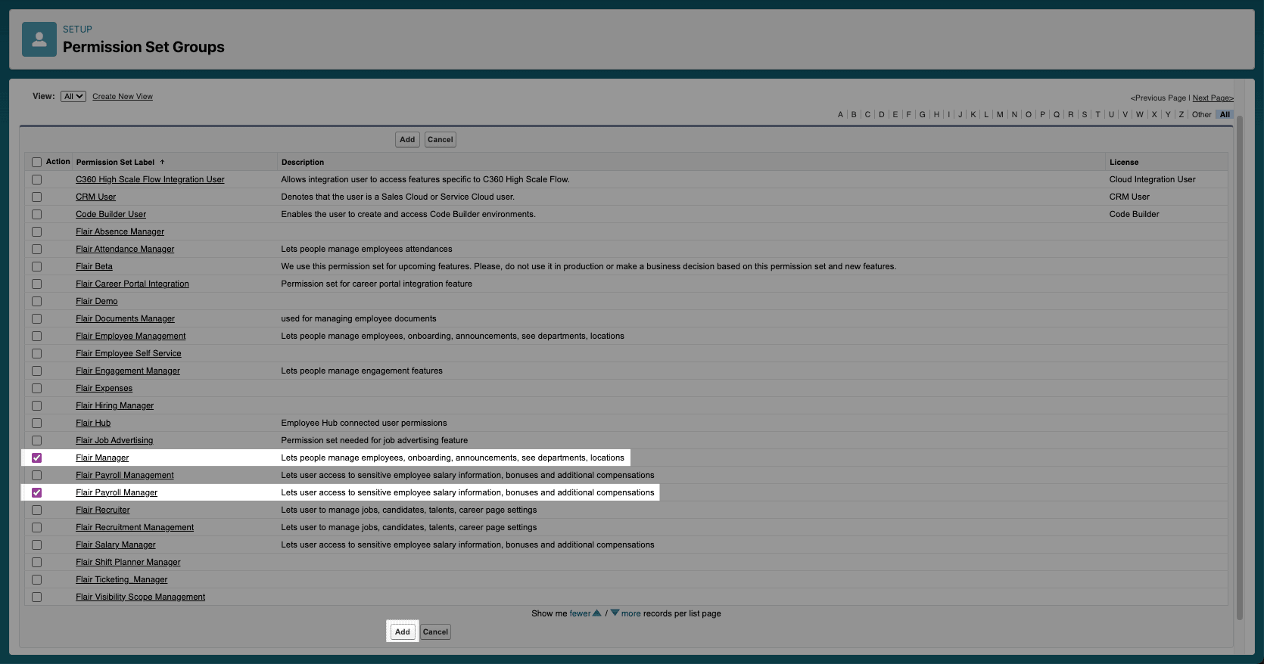Screen dimensions: 1264x664
Task: Open the Code Builder User link
Action: (111, 214)
